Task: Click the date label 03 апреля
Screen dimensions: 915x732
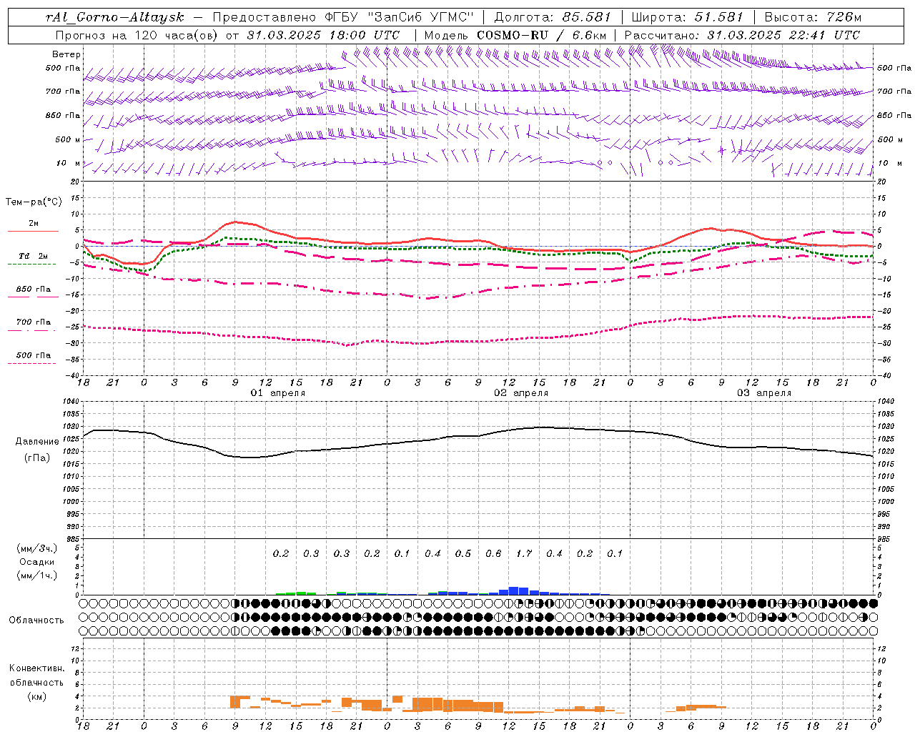Action: pyautogui.click(x=764, y=393)
